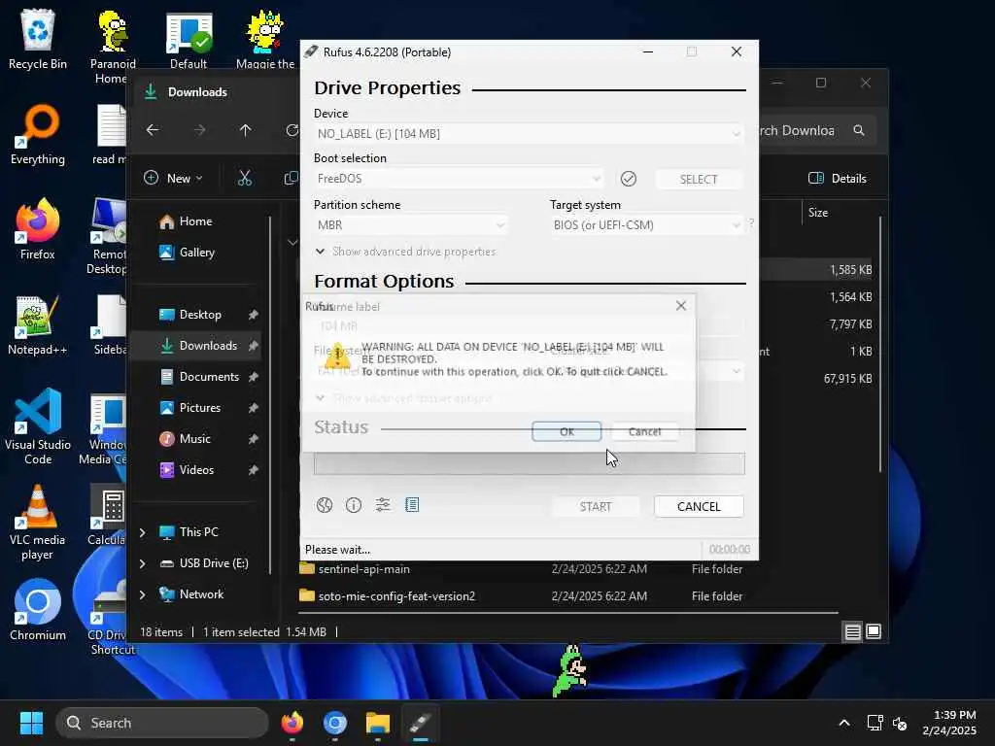Open Default desktop shortcut
The width and height of the screenshot is (995, 746).
(189, 39)
